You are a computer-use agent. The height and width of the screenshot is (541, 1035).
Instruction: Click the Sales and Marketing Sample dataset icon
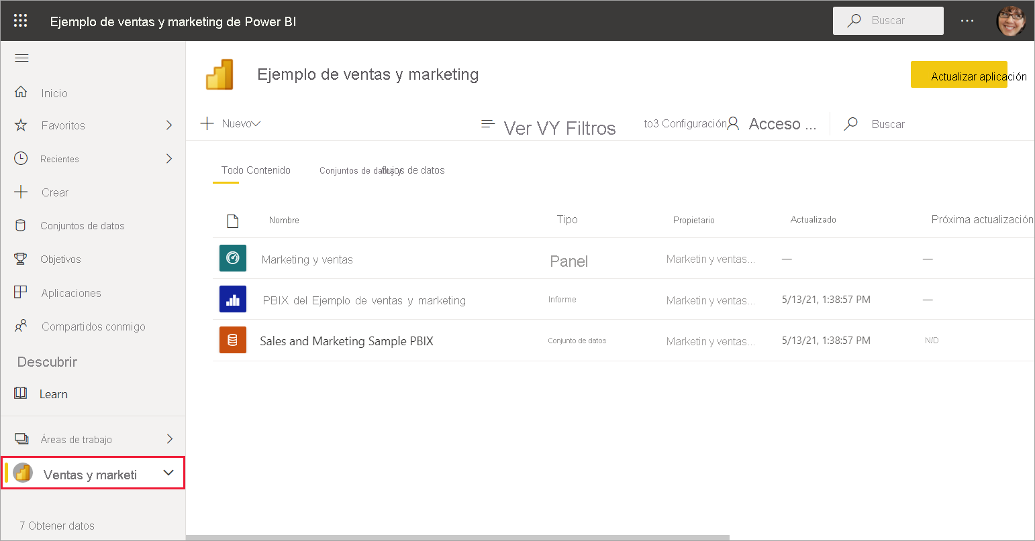tap(232, 340)
